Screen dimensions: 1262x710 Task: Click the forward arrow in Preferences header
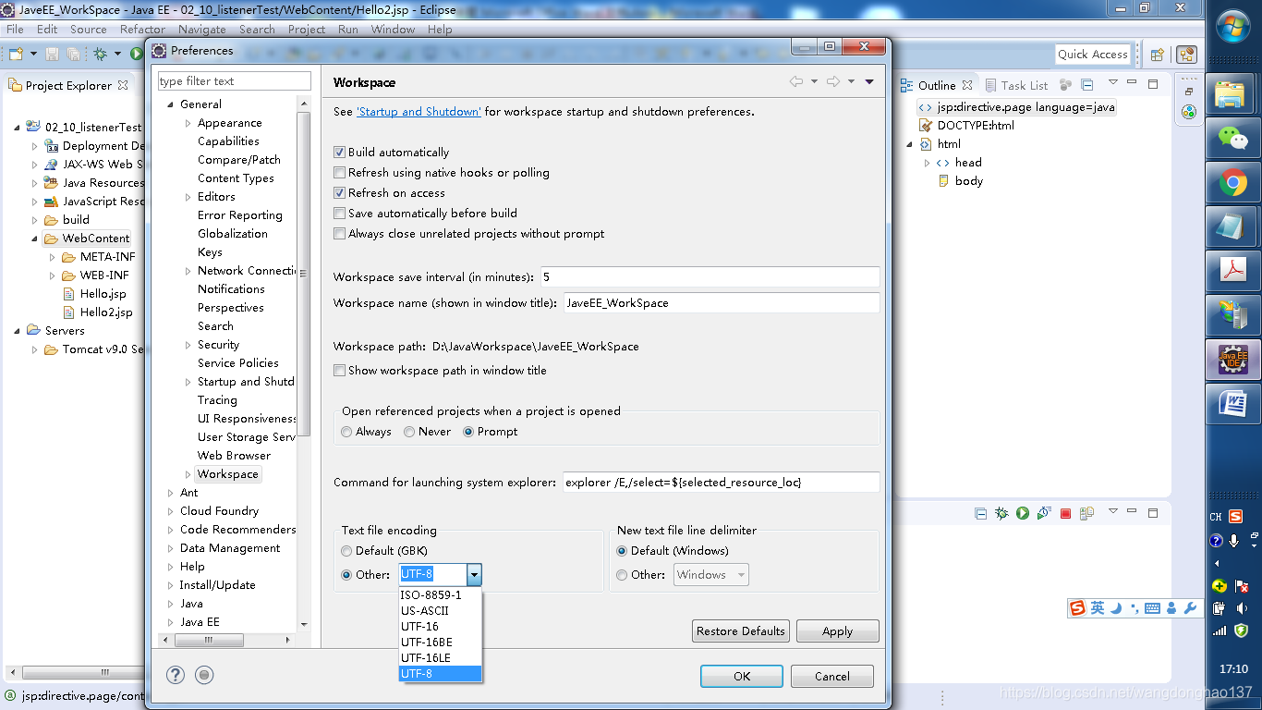833,82
